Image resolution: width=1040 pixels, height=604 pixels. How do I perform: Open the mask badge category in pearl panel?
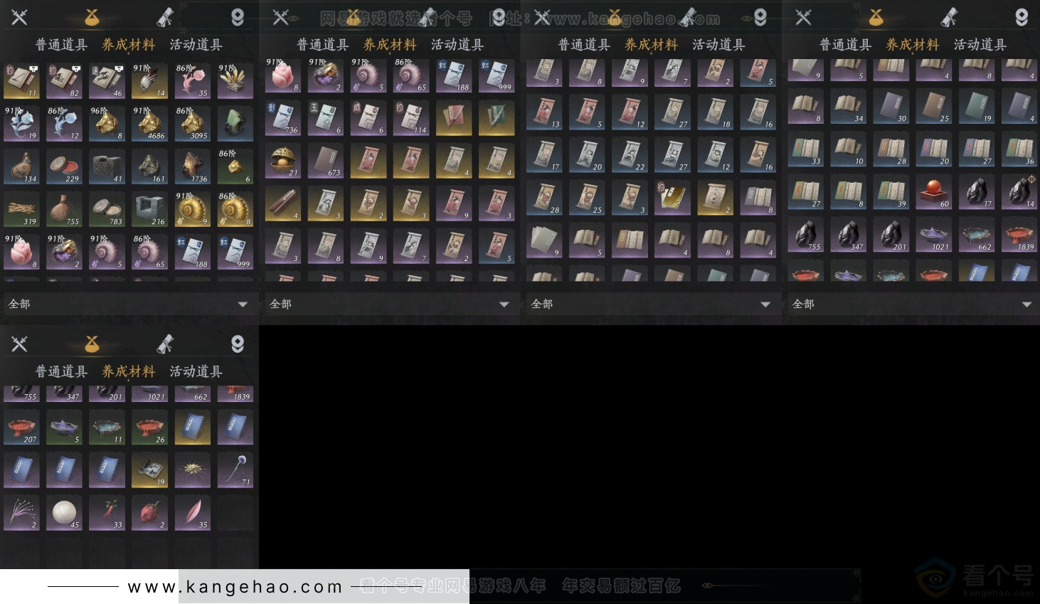(x=238, y=344)
